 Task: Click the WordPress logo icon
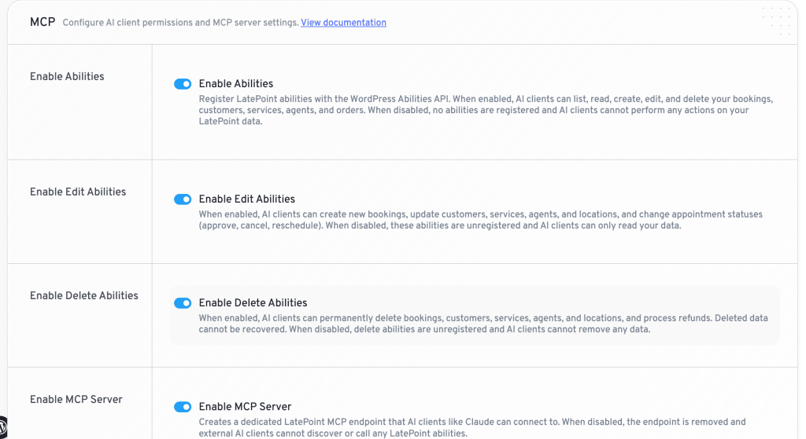click(x=2, y=426)
